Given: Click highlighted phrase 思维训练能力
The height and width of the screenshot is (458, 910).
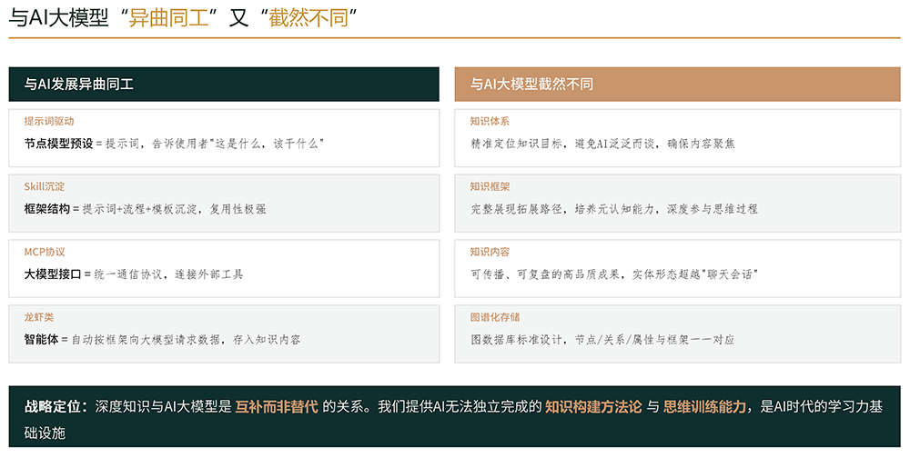Looking at the screenshot, I should tap(704, 407).
